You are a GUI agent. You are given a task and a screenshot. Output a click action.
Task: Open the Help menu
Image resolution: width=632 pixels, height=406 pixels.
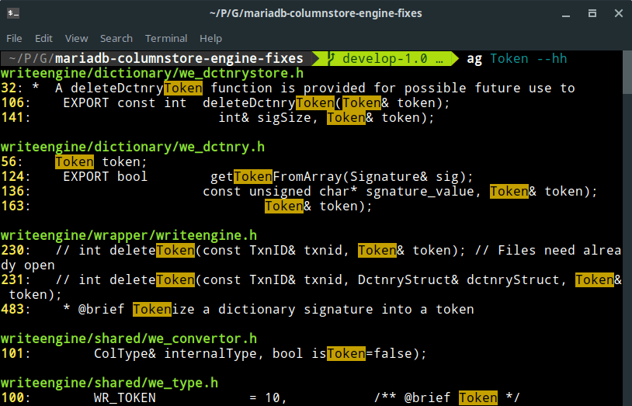click(x=210, y=38)
